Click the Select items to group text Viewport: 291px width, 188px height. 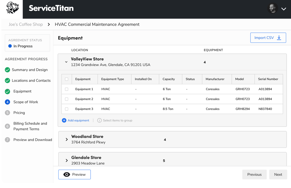pos(118,121)
